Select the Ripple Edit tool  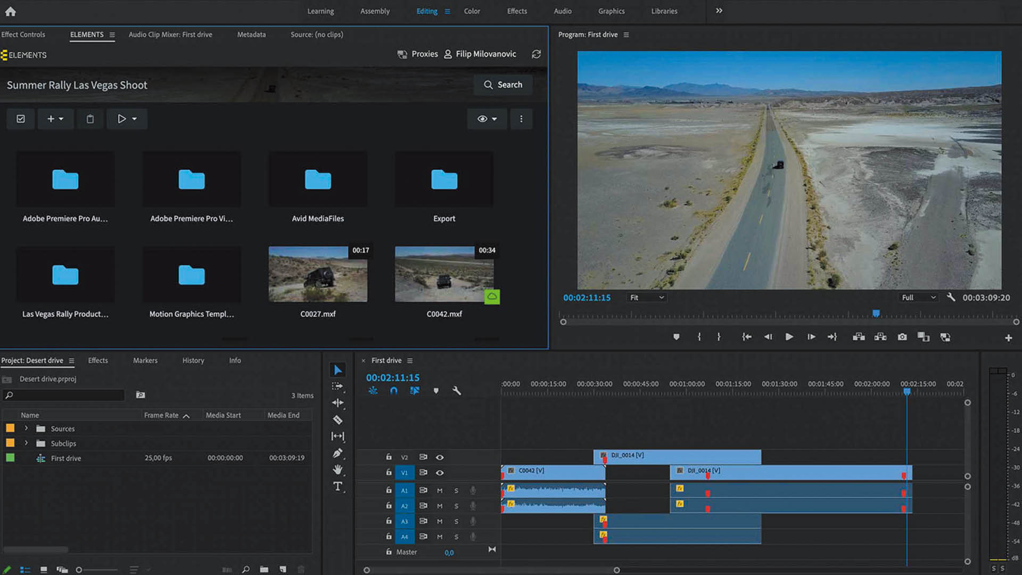click(x=337, y=403)
